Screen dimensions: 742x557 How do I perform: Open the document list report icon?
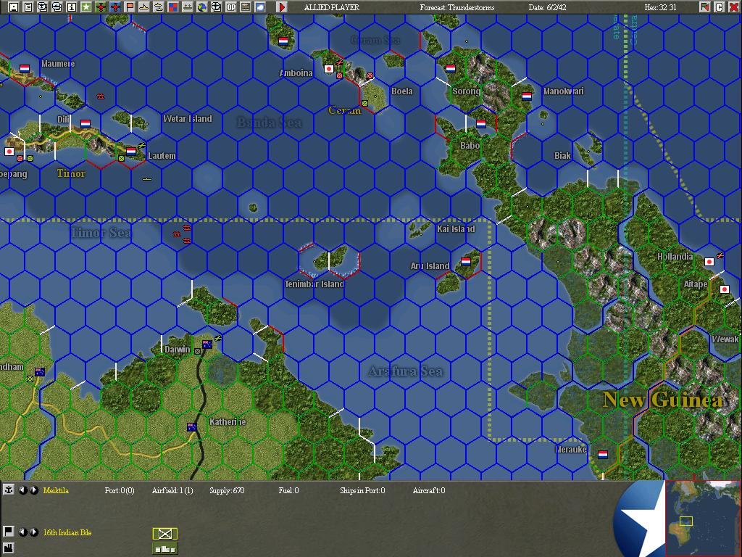(28, 7)
